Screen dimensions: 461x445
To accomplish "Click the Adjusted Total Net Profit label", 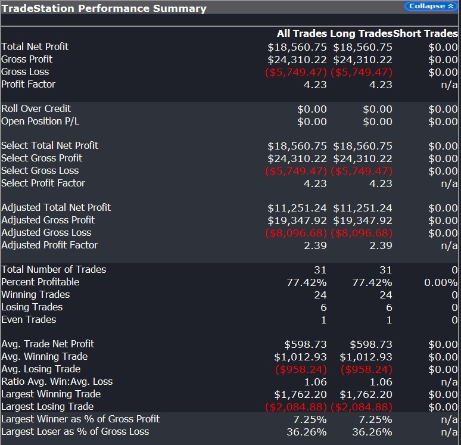I will pos(56,207).
